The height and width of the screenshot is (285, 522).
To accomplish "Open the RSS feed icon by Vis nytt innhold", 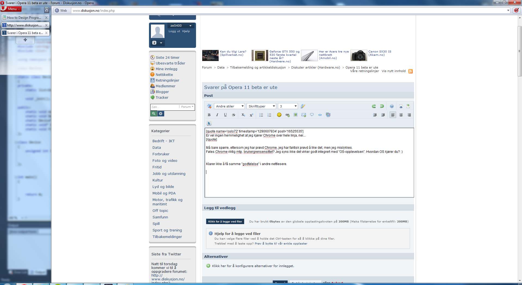I will tap(411, 71).
